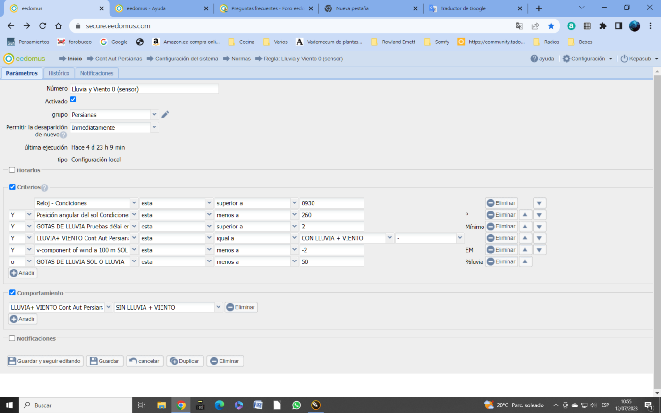Click the help question mark next to Criterios

(x=44, y=188)
